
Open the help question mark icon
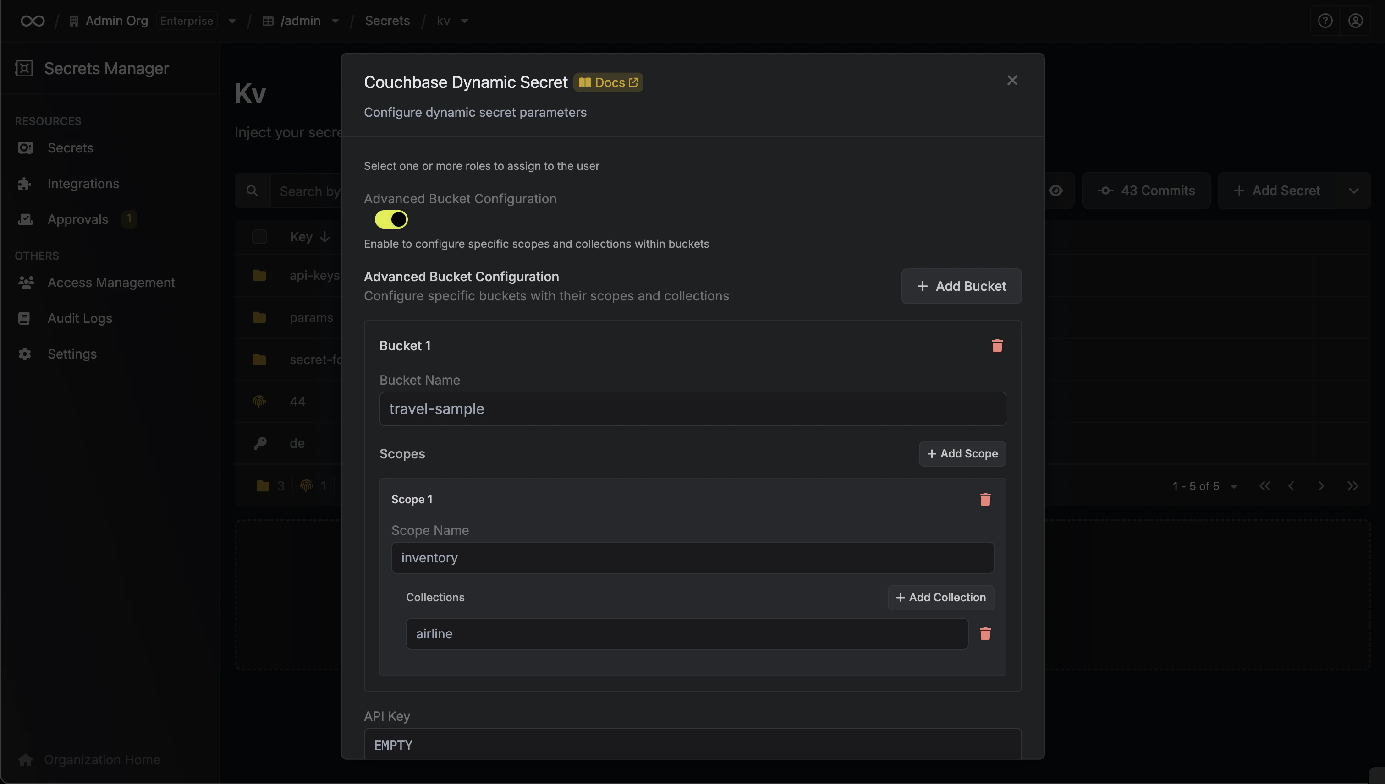pyautogui.click(x=1325, y=21)
